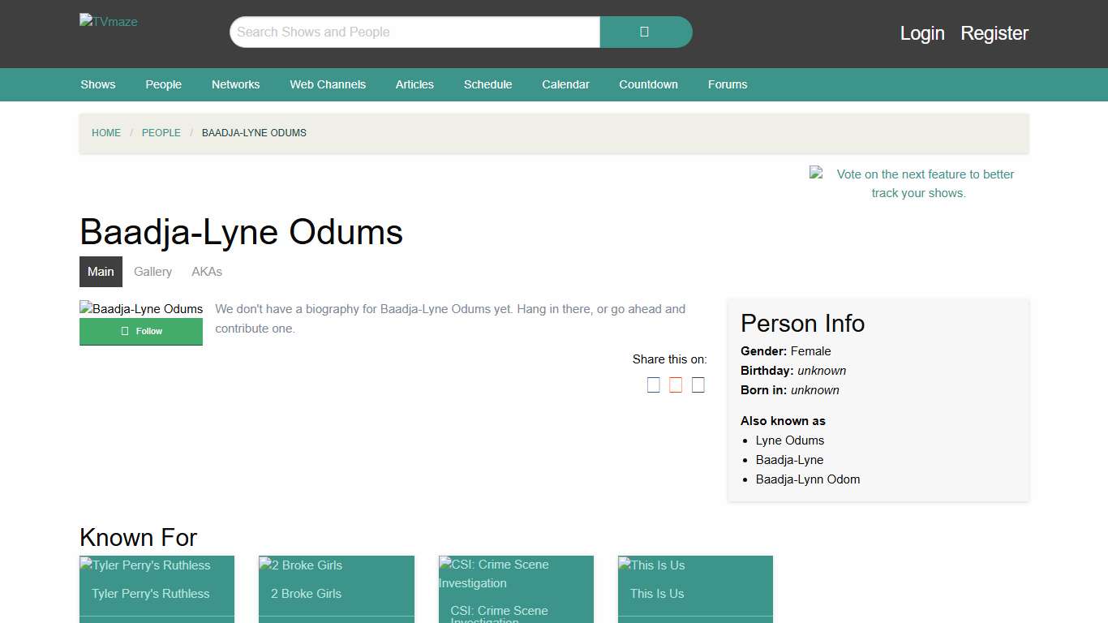The image size is (1108, 623).
Task: Open the TVmaze logo homepage link
Action: click(109, 22)
